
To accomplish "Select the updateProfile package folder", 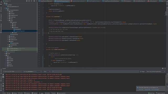I will [13, 45].
